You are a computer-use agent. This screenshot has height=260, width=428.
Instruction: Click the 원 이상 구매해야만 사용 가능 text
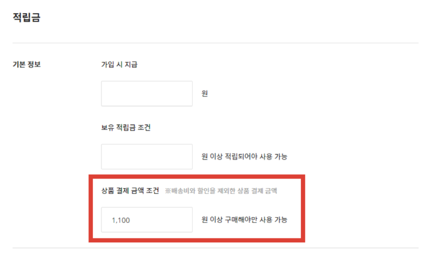pos(244,220)
